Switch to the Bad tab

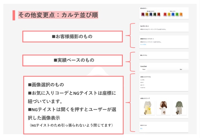[181, 69]
